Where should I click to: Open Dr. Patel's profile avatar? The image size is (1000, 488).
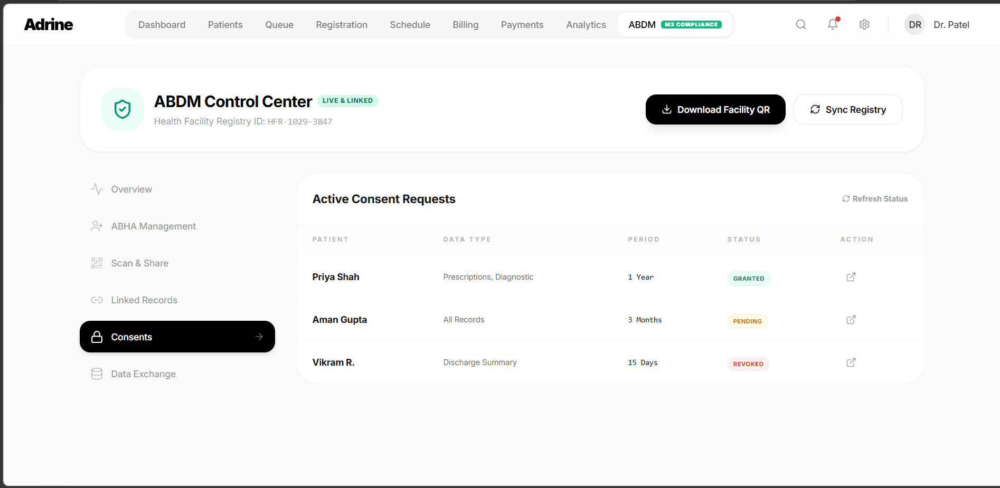point(915,24)
